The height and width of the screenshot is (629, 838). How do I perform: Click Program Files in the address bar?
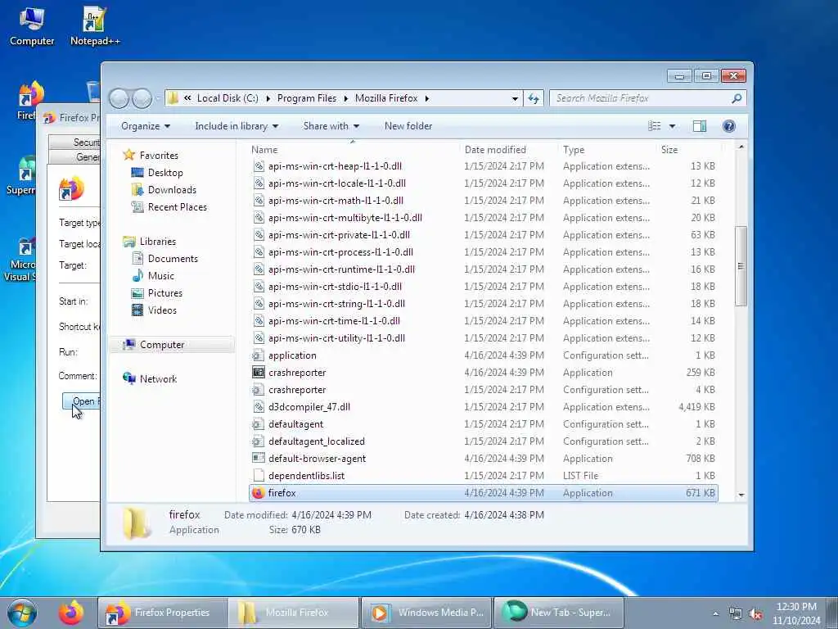coord(307,98)
